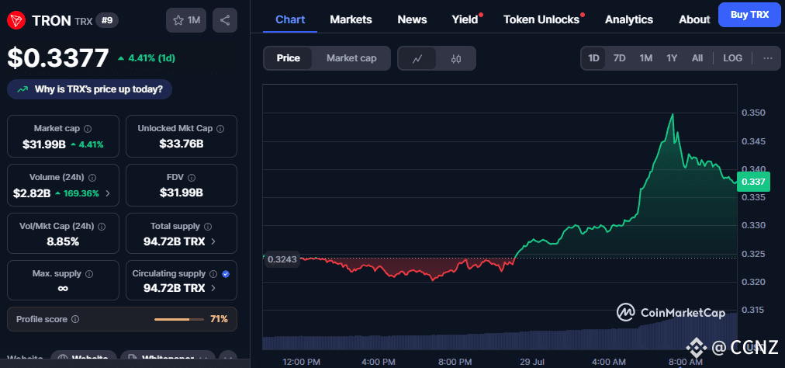Expand Circulating supply chevron
Screen dimensions: 785x368
213,288
